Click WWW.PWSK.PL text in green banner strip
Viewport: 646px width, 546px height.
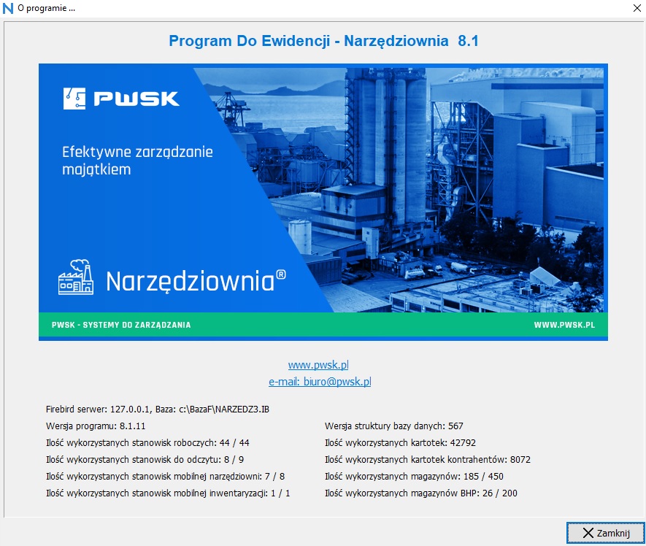click(564, 325)
